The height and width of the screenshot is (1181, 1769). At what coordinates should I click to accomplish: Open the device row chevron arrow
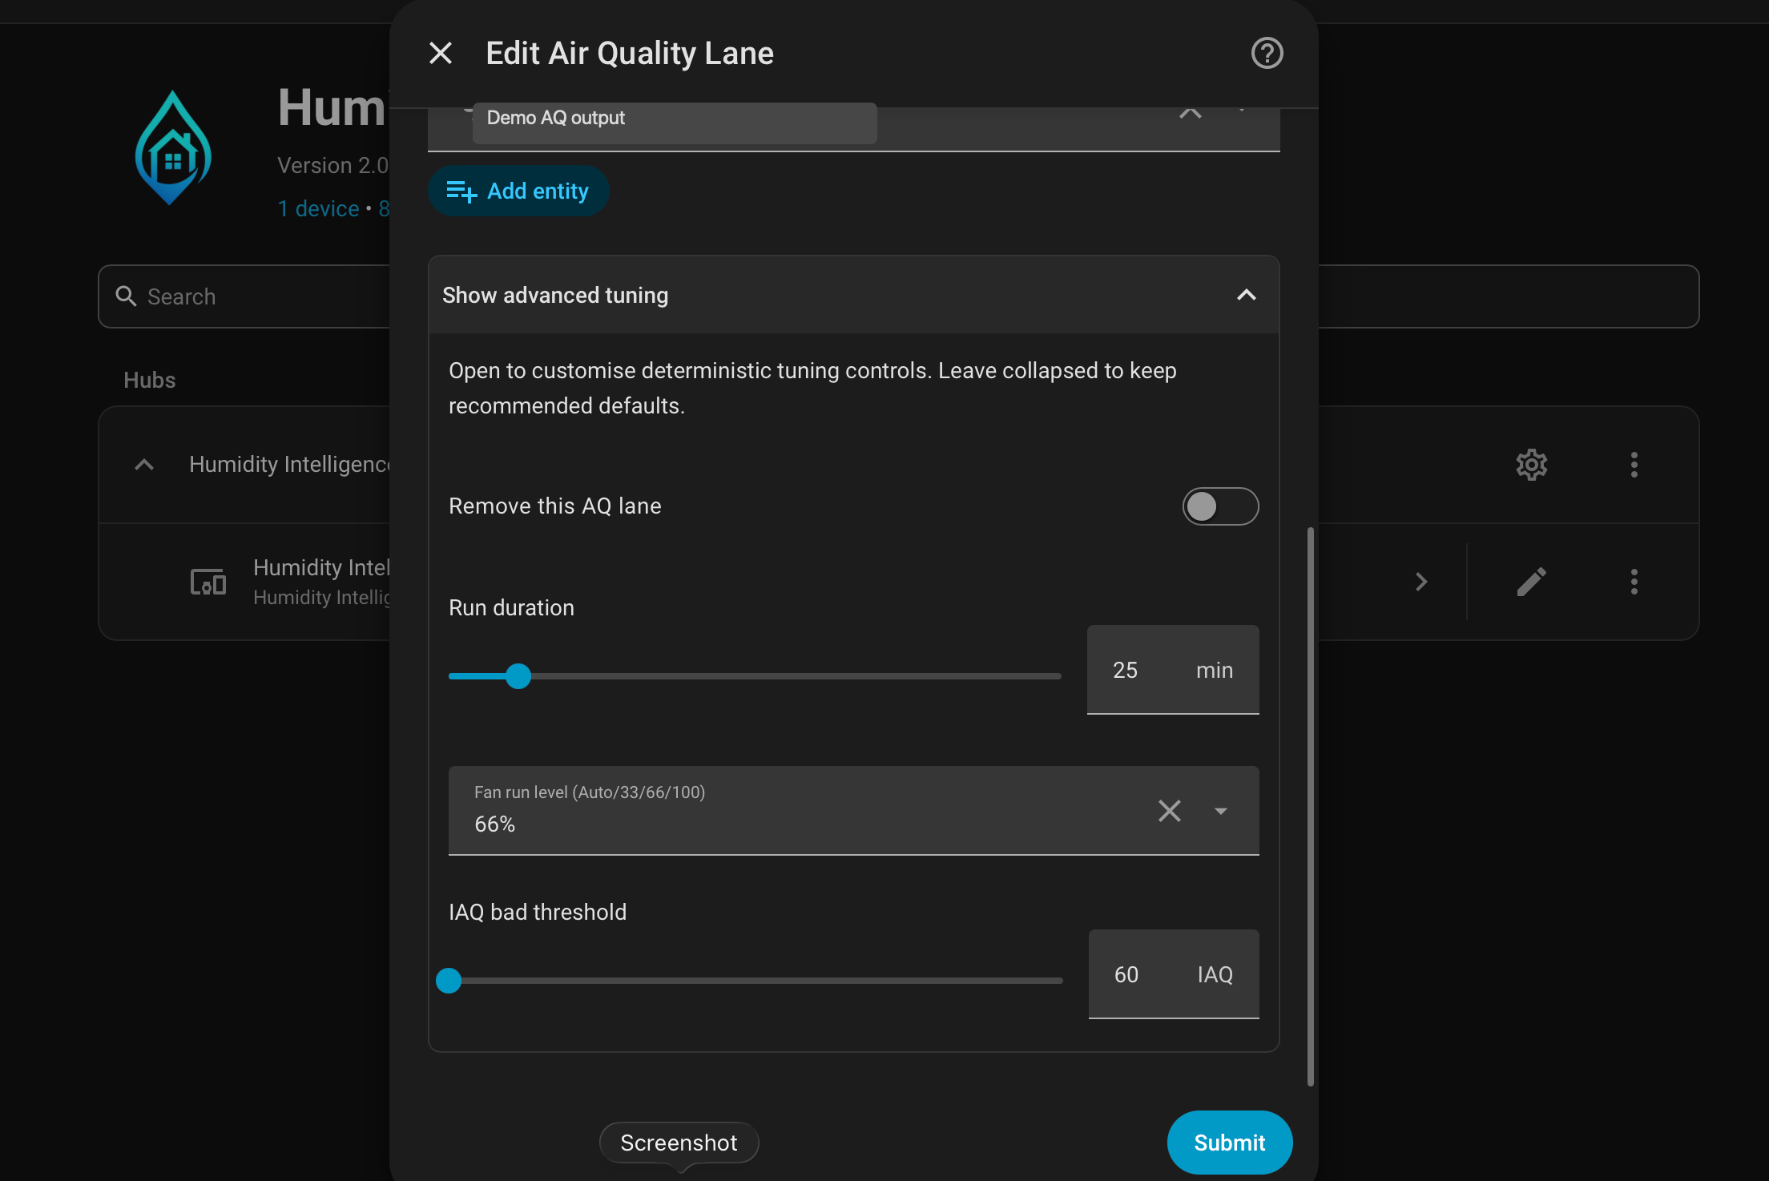click(1421, 582)
